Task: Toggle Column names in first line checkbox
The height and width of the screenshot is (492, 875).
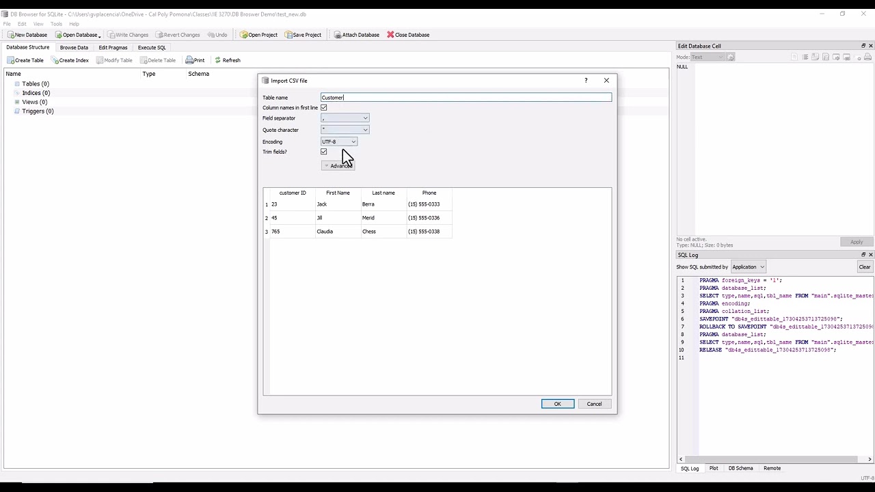Action: [x=324, y=107]
